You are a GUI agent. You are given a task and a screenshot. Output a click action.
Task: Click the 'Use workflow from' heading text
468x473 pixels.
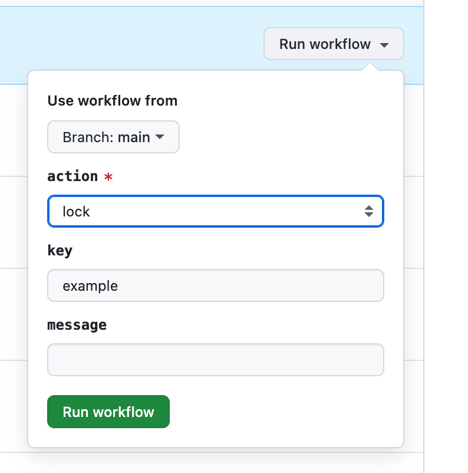(113, 101)
